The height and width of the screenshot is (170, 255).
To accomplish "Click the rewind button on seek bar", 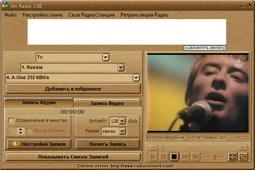I will tap(153, 147).
